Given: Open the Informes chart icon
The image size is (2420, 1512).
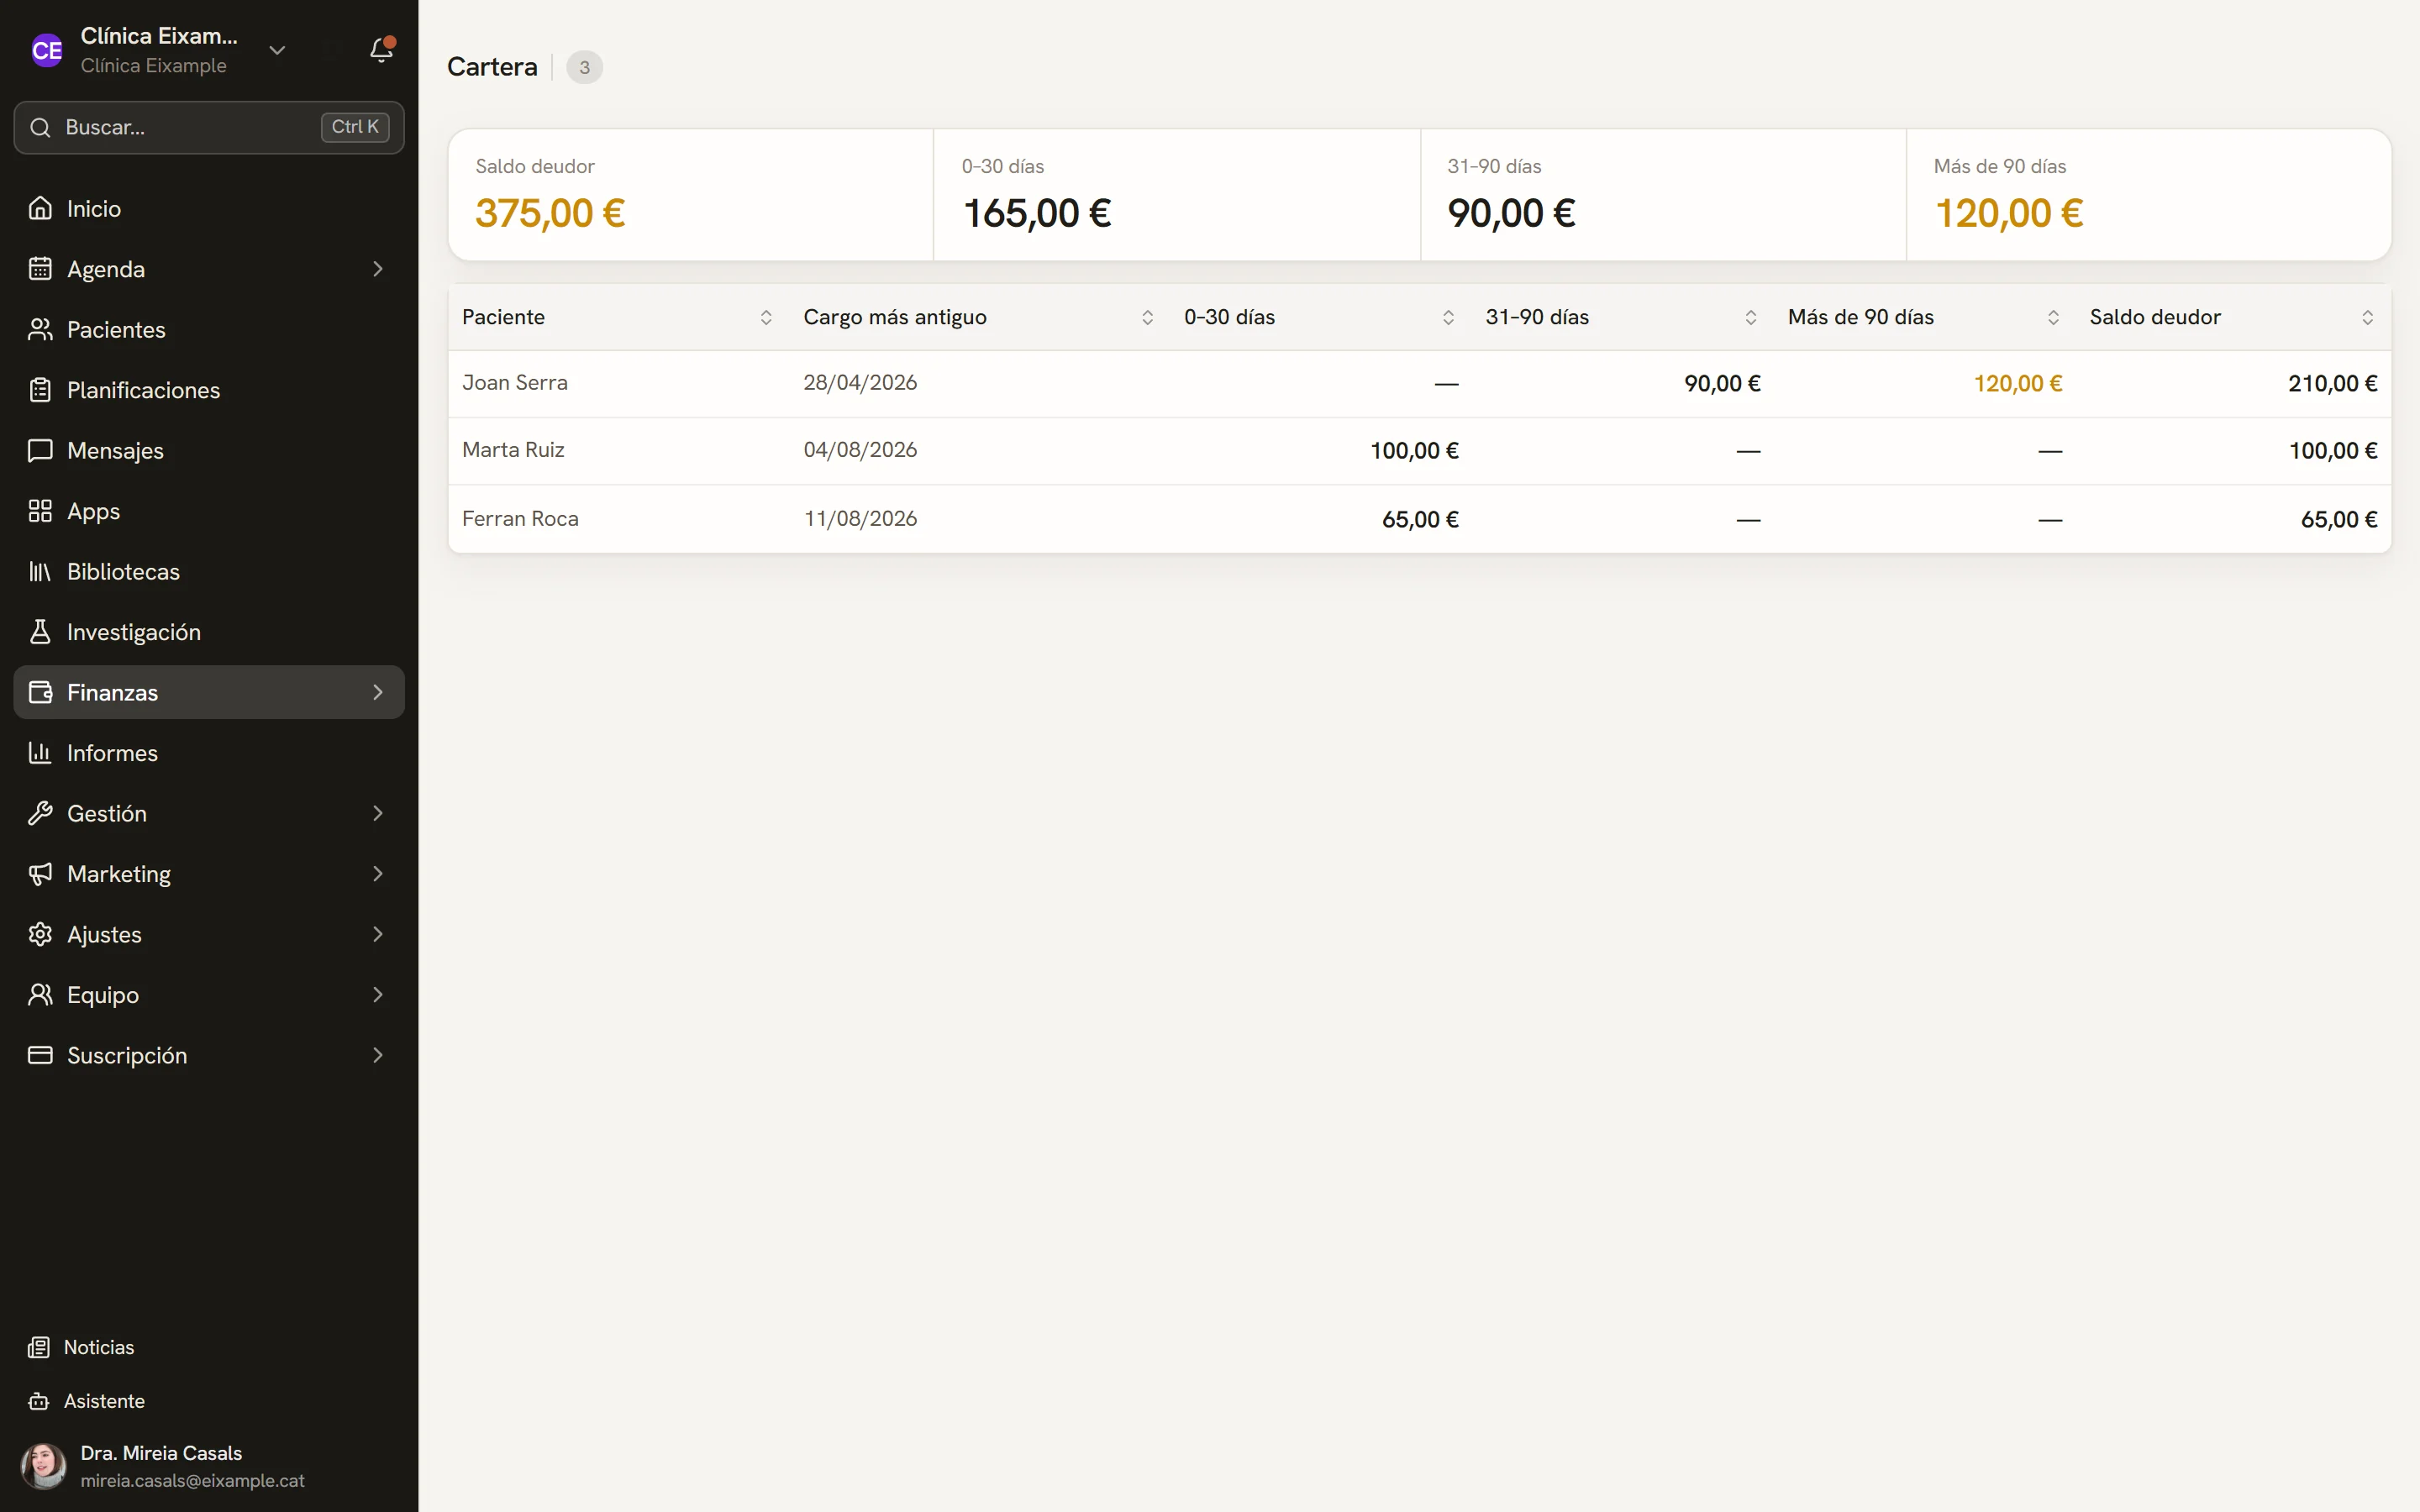Looking at the screenshot, I should click(40, 753).
